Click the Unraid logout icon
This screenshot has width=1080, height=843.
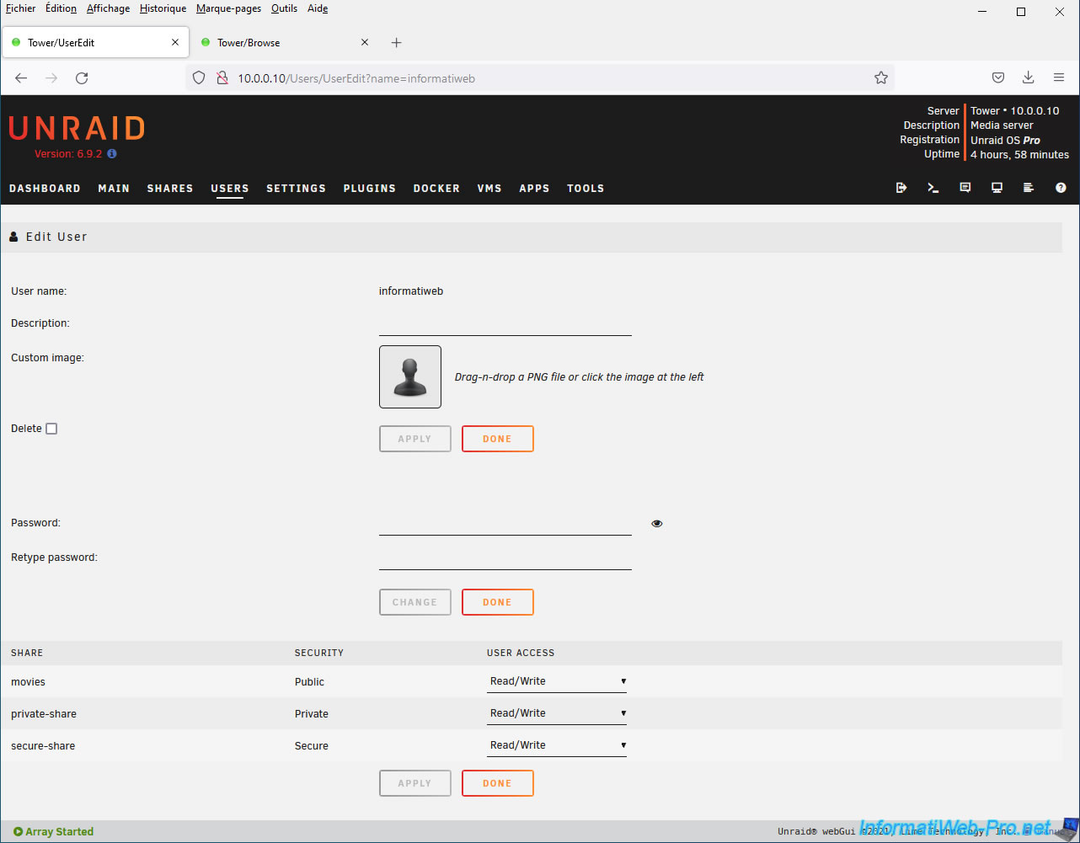(x=901, y=188)
